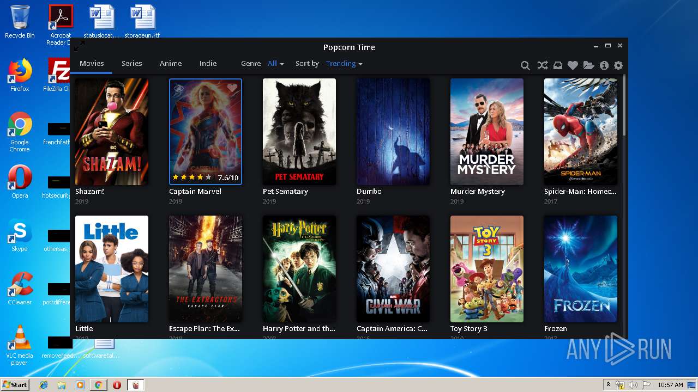Viewport: 698px width, 392px height.
Task: Open the Pet Sematary poster
Action: [299, 132]
